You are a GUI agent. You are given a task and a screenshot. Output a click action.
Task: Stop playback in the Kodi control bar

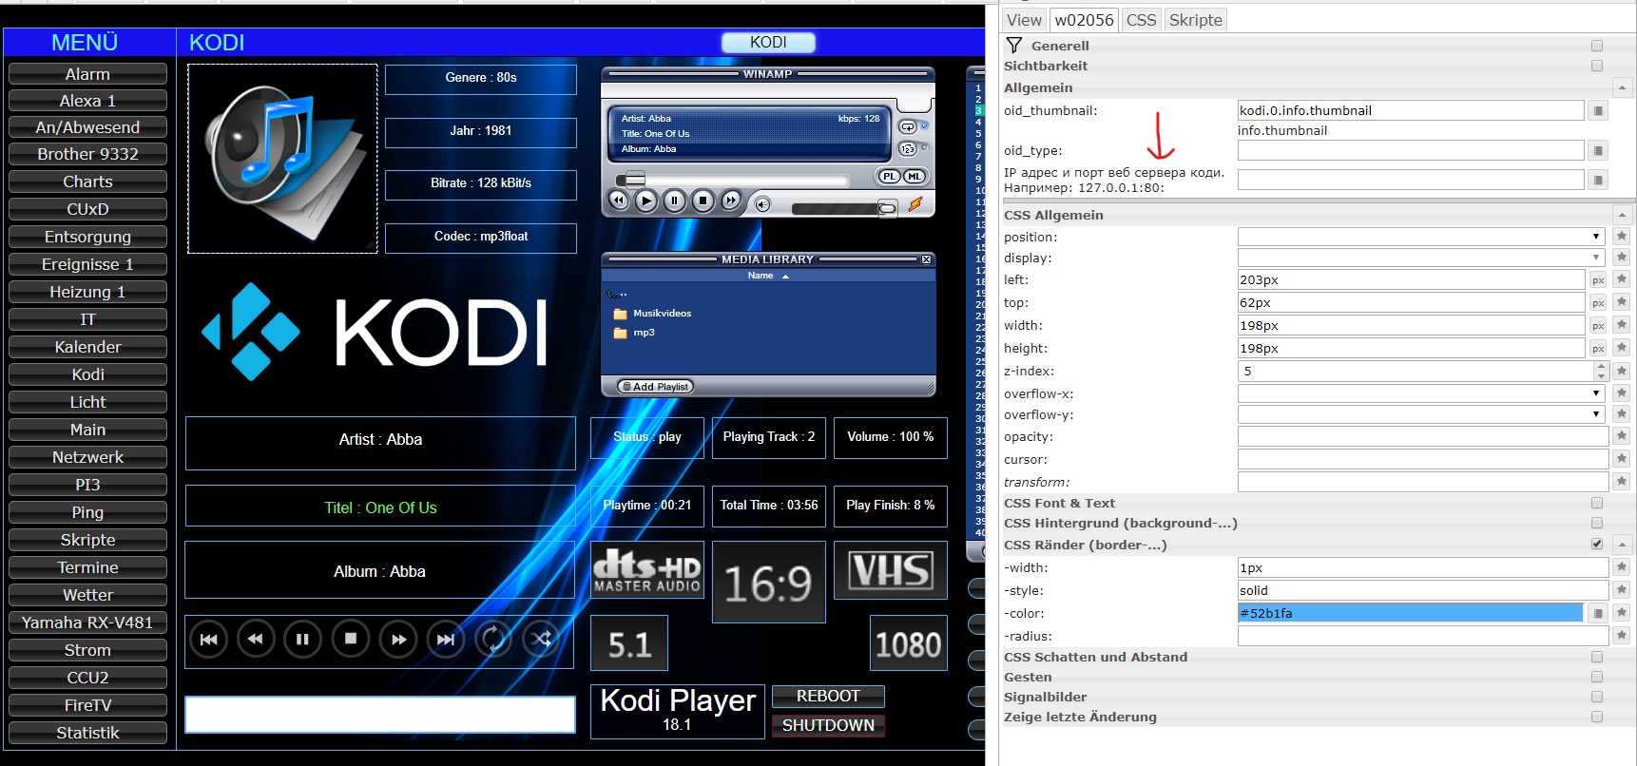351,640
